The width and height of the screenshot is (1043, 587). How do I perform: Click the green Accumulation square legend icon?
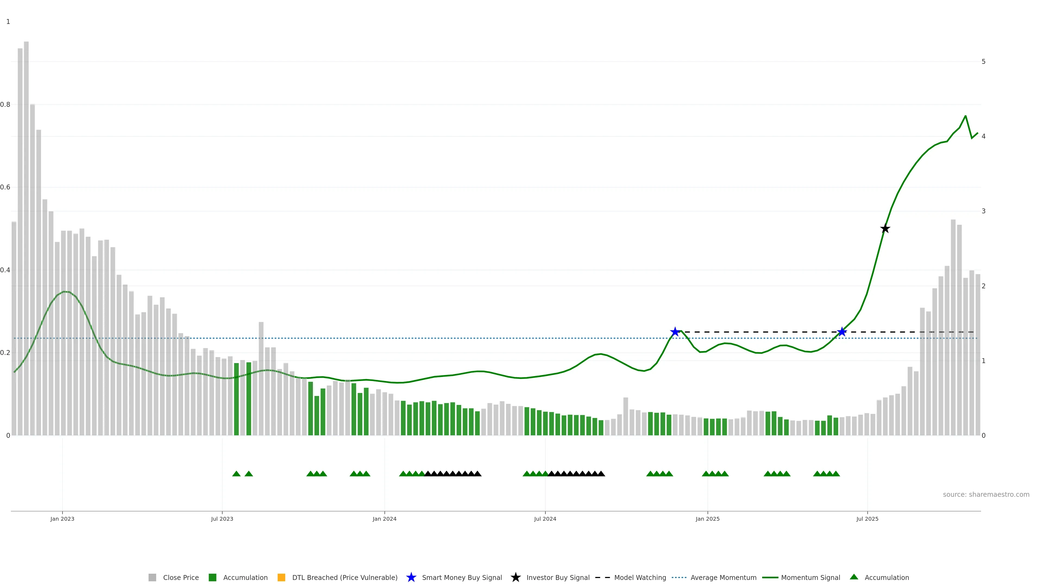tap(212, 578)
